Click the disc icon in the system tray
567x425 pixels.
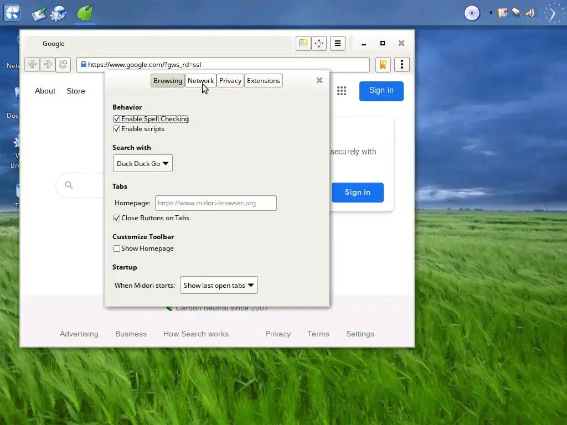tap(472, 13)
